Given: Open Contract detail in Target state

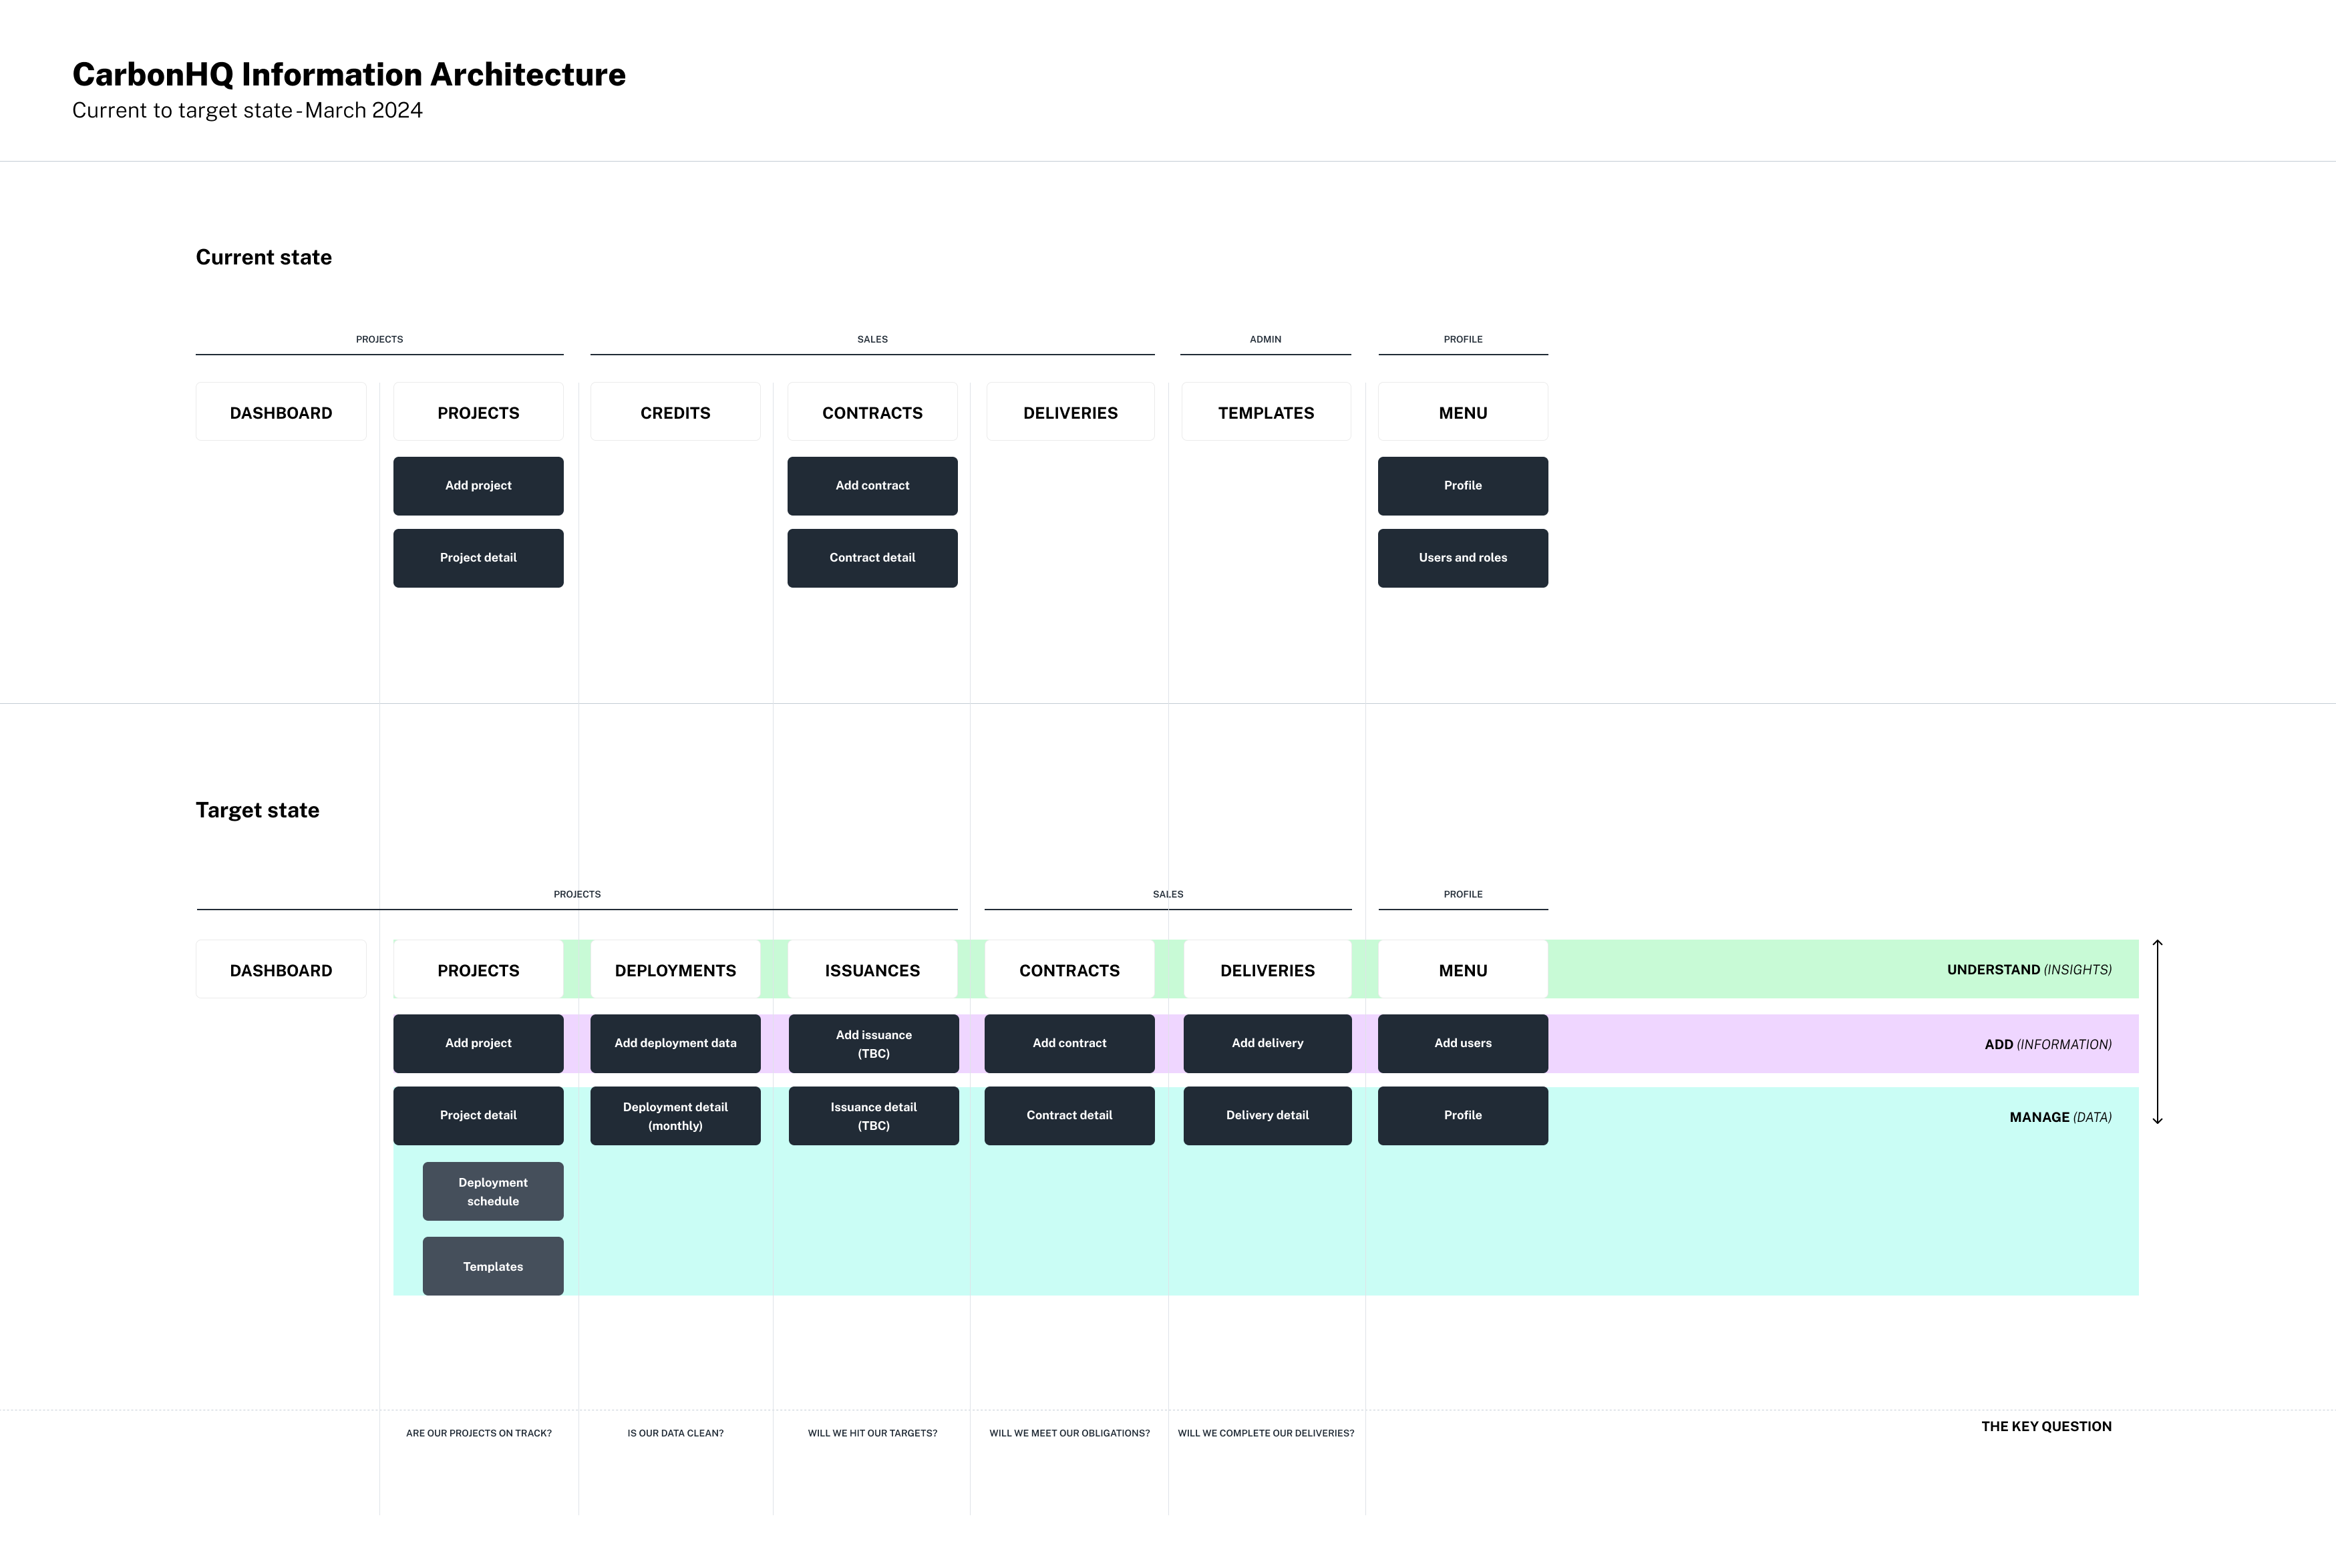Looking at the screenshot, I should coord(1069,1116).
